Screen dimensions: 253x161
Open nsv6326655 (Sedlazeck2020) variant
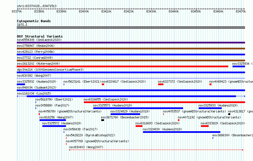(x=106, y=99)
